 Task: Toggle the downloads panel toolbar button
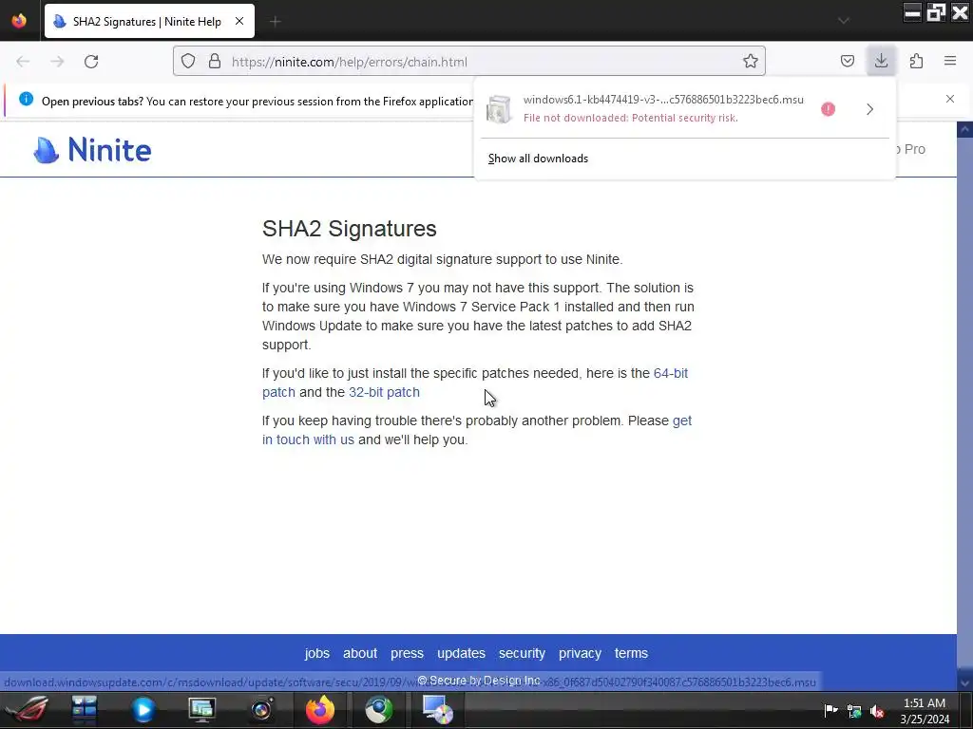[x=881, y=61]
